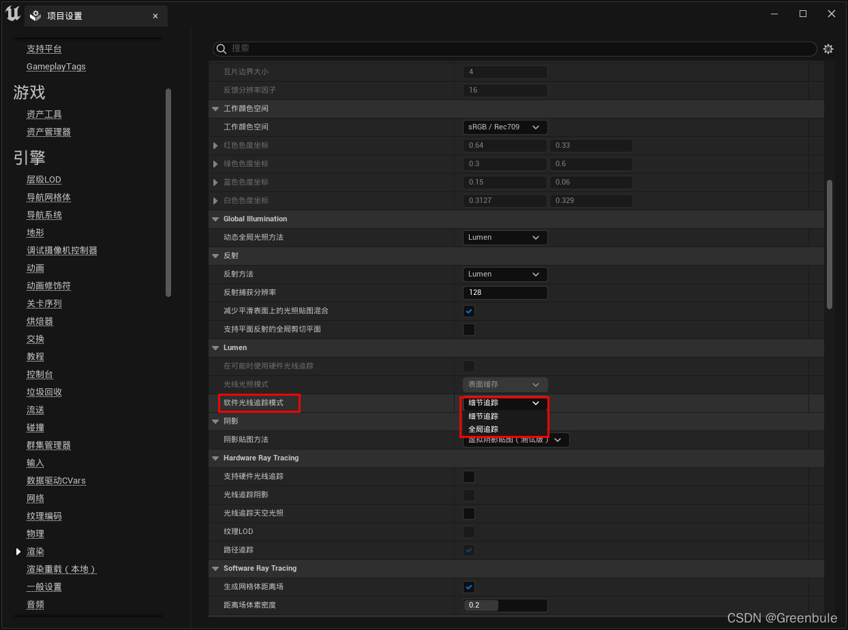The width and height of the screenshot is (848, 630).
Task: Toggle 纹理LOD checkbox
Action: click(x=469, y=531)
